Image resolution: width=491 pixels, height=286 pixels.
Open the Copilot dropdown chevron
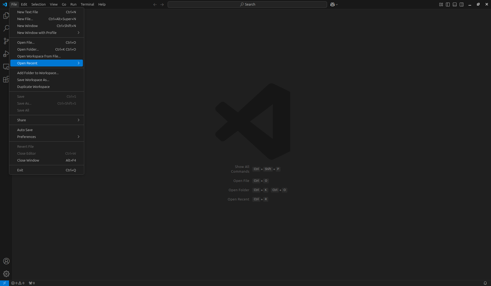point(337,5)
